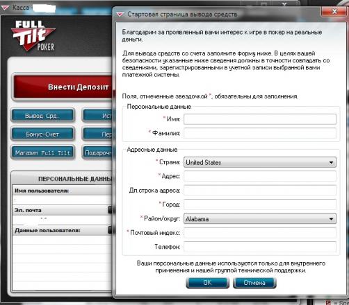Expand the Район/округ state dropdown
The image size is (349, 305).
tap(260, 218)
